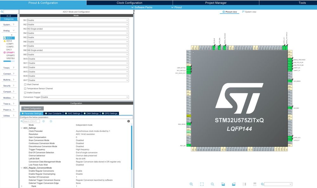Click the Categories button

point(9,19)
